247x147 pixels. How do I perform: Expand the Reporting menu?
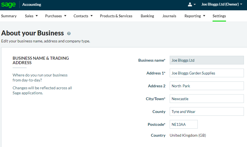195,16
